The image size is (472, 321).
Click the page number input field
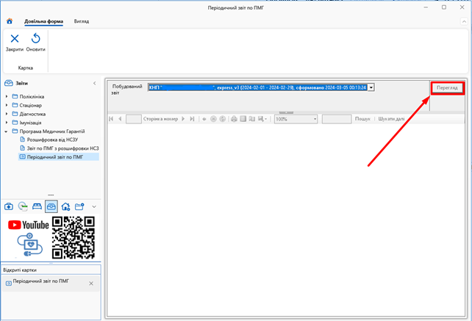tap(134, 119)
